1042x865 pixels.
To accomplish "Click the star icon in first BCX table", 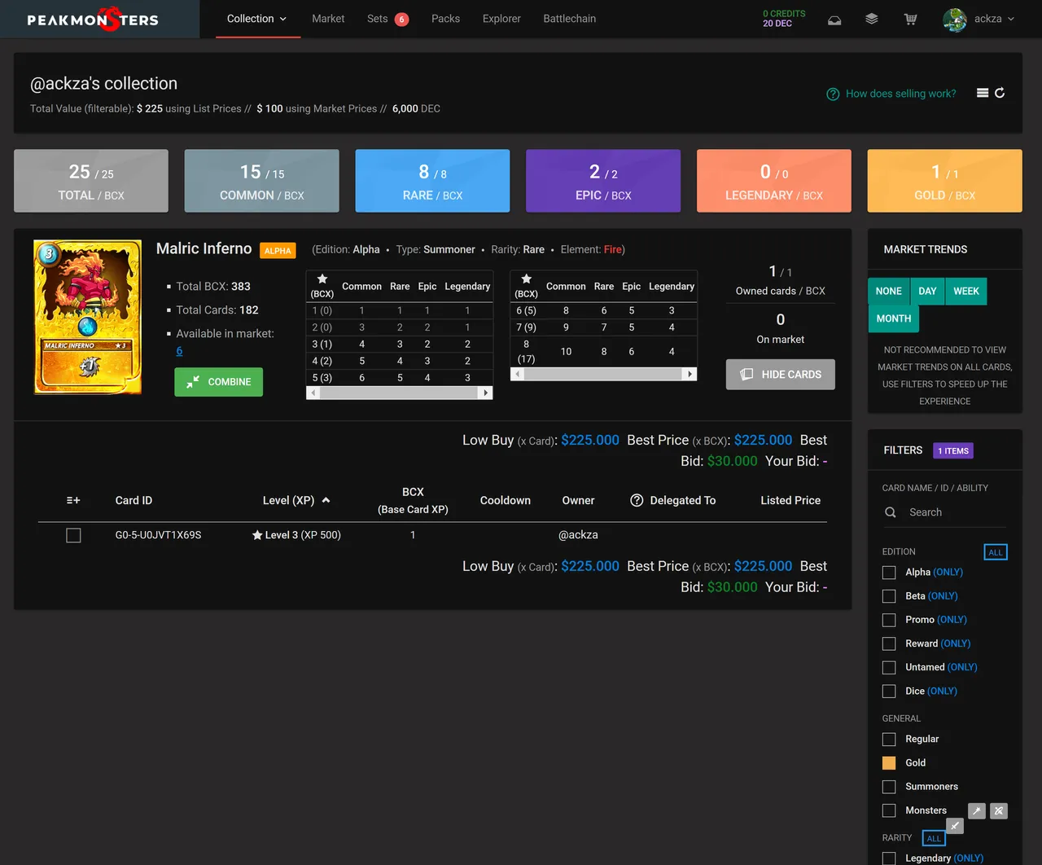I will pyautogui.click(x=322, y=279).
